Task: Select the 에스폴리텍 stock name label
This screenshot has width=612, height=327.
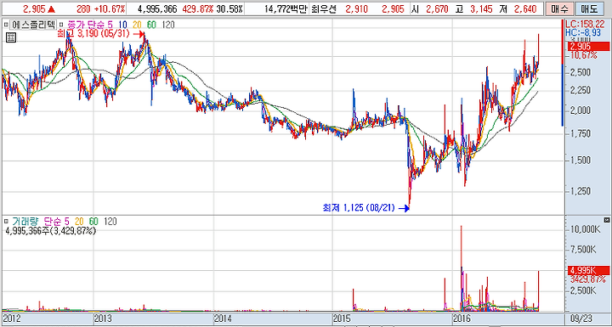Action: tap(33, 25)
